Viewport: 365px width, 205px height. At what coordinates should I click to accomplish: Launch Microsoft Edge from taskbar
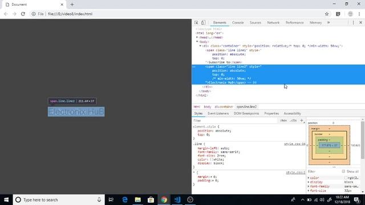125,200
